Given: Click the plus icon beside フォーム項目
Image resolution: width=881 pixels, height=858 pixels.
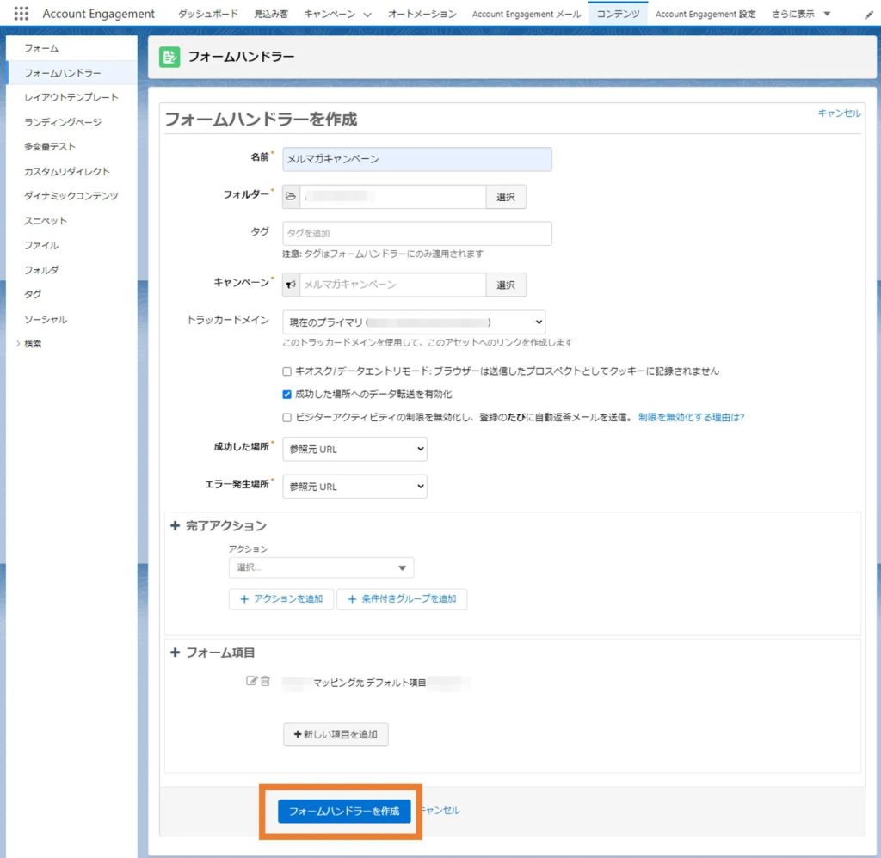Looking at the screenshot, I should (x=175, y=653).
